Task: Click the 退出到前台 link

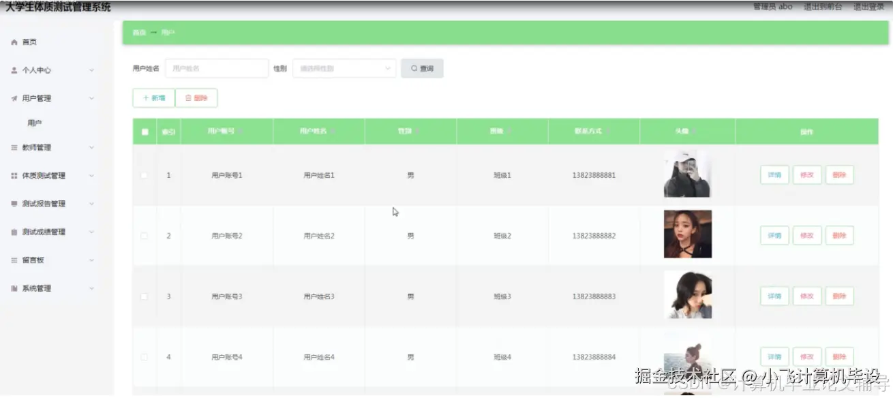Action: (823, 7)
